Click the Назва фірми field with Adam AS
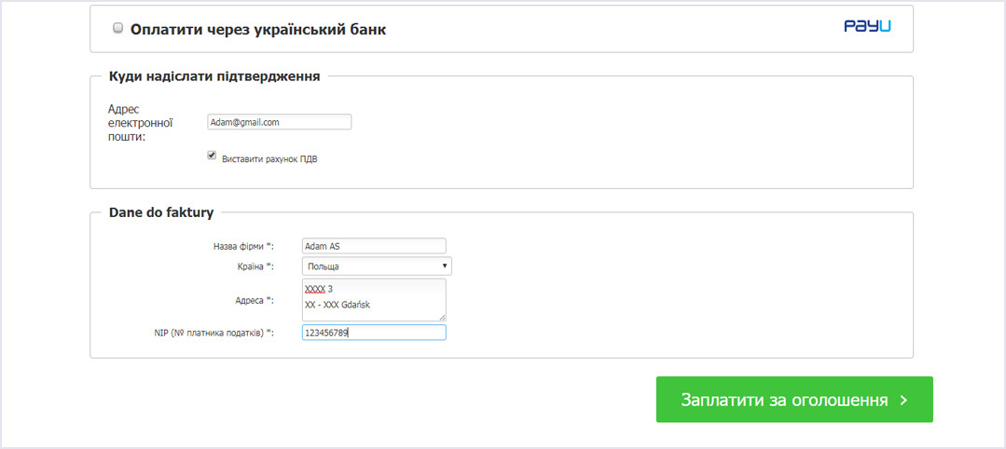The image size is (1006, 449). coord(373,246)
